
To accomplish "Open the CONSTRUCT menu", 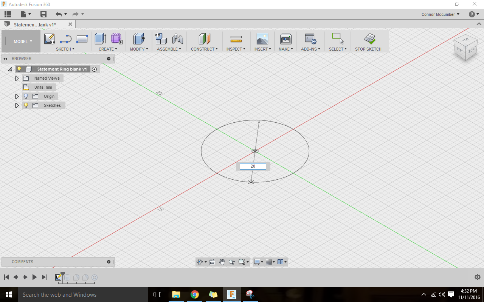I will [x=204, y=49].
